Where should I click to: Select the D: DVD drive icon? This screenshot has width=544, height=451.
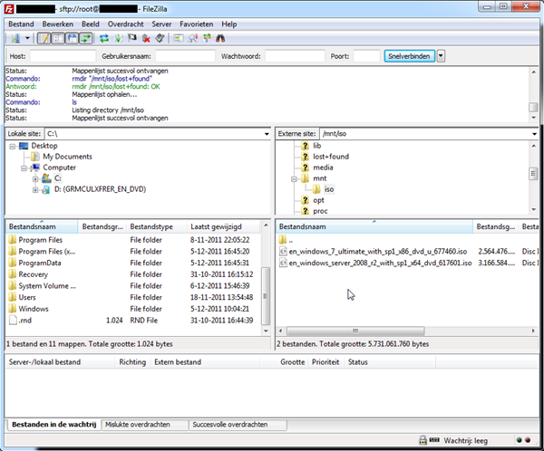[x=46, y=189]
